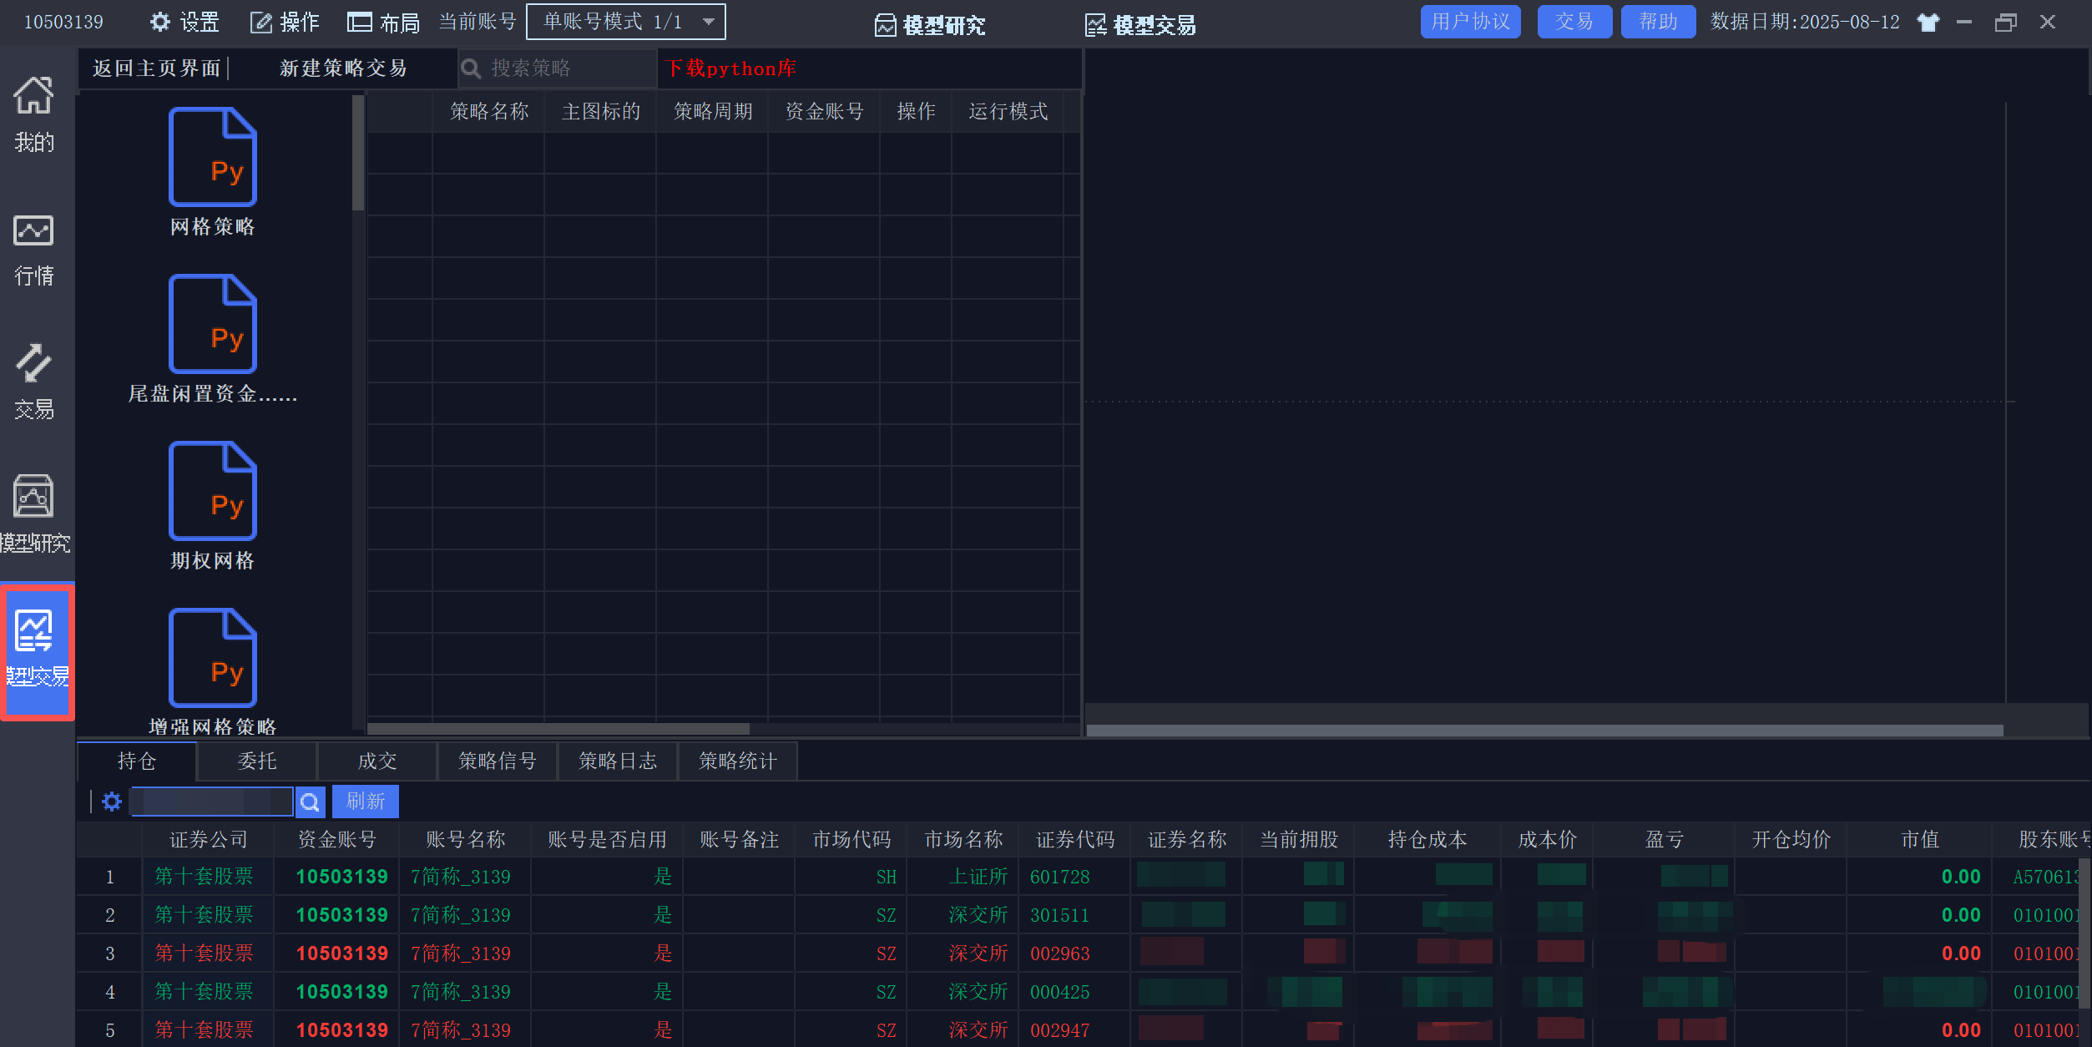Click the strategy table horizontal scrollbar

tap(558, 729)
